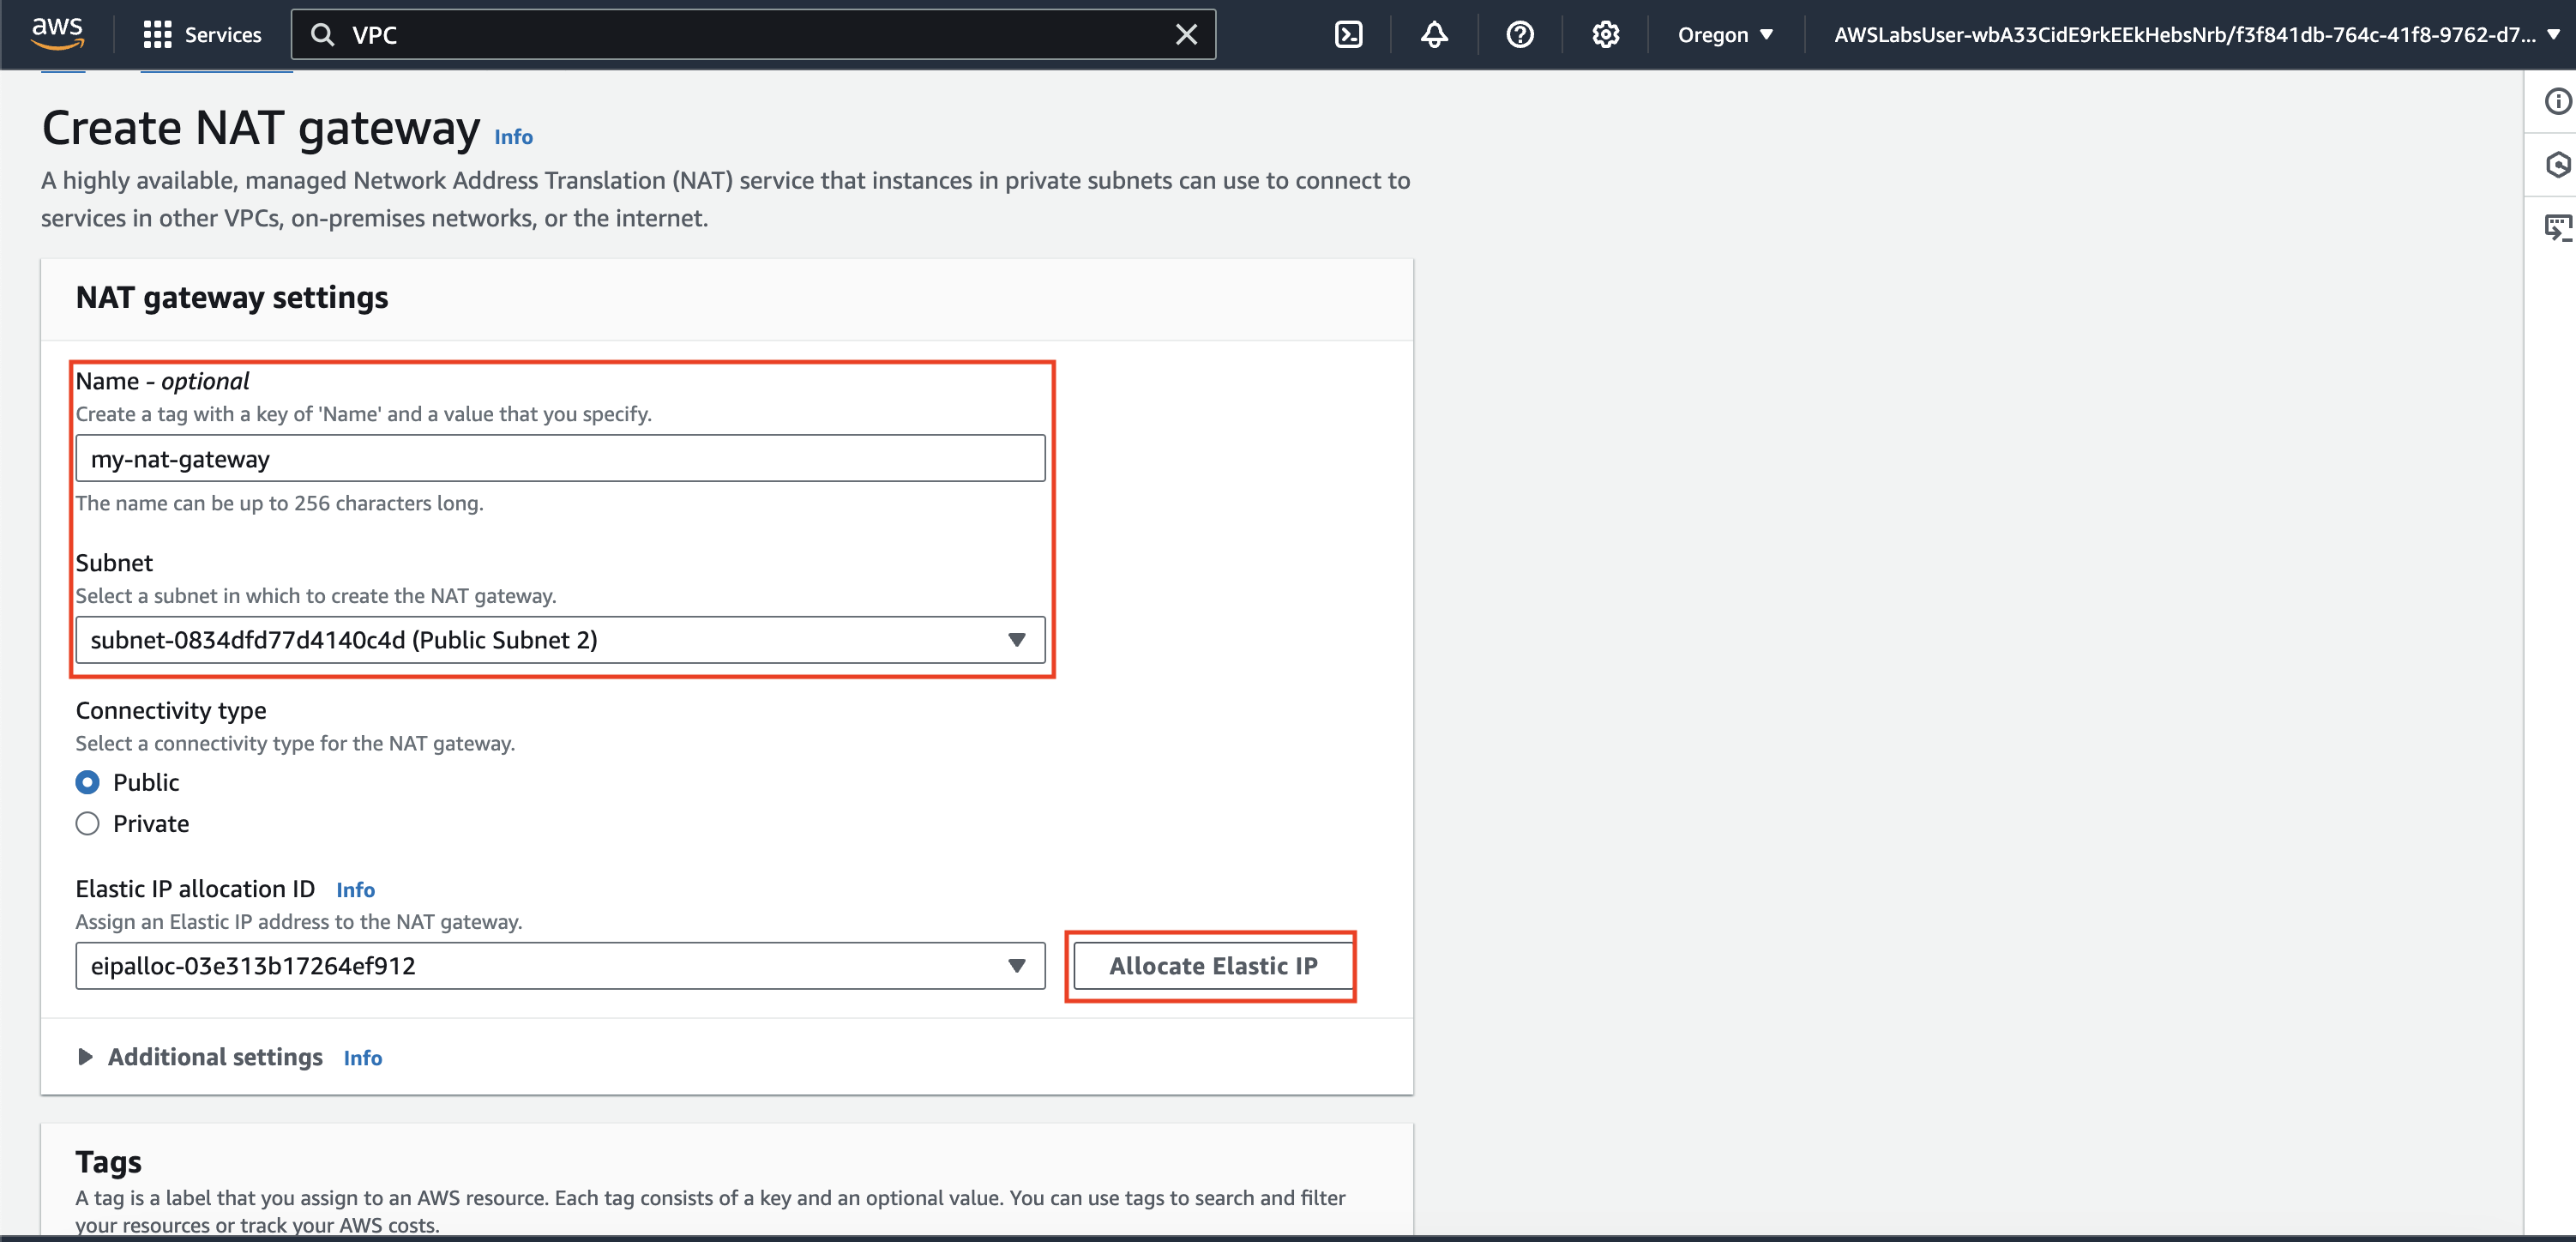Open the Subnet dropdown
Screen dimensions: 2576x1242
[x=560, y=640]
